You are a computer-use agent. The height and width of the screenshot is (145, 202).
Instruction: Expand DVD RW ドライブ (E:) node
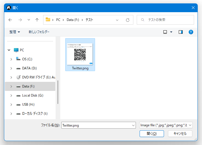click(11, 77)
